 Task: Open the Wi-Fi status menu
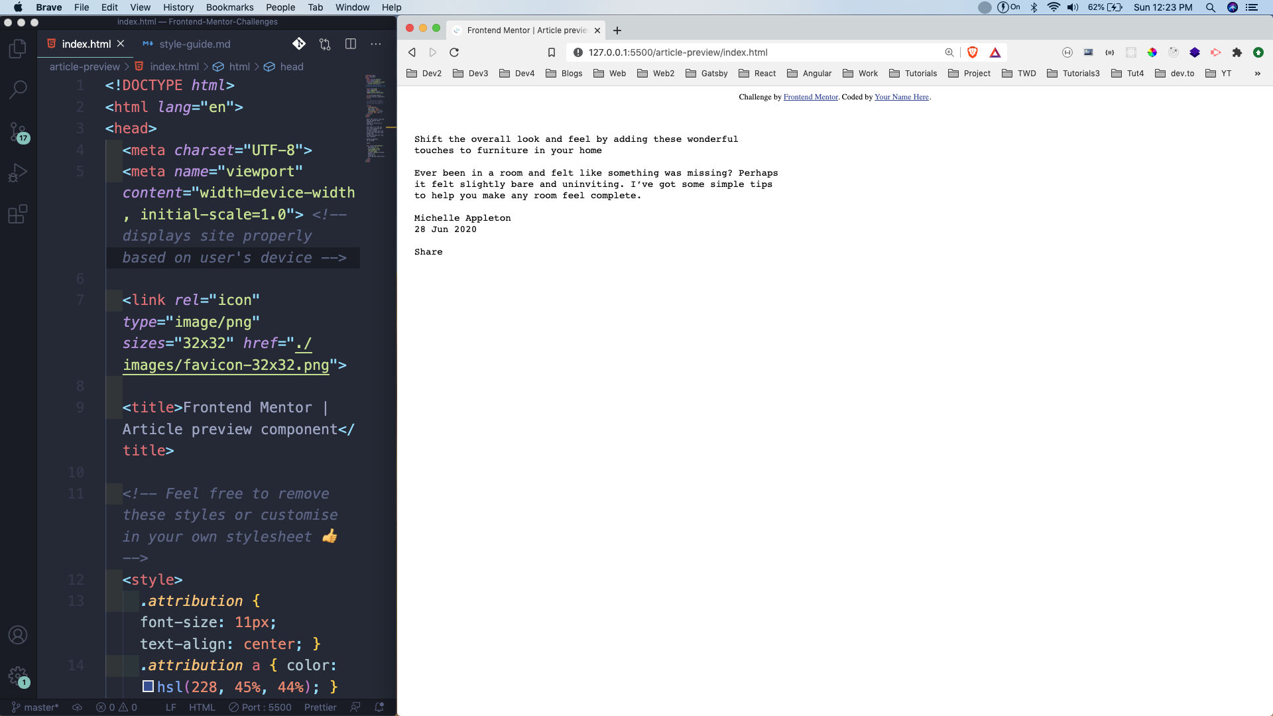click(x=1053, y=7)
